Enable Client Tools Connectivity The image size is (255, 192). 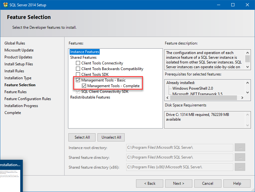pos(78,63)
